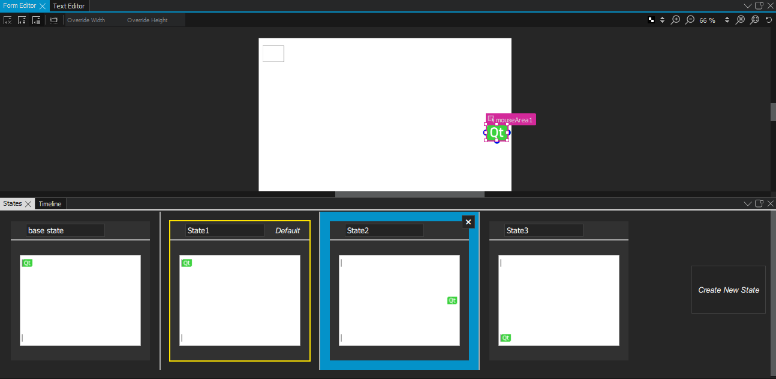This screenshot has height=379, width=776.
Task: Click the zoom-to-selection magnifier icon
Action: [754, 20]
